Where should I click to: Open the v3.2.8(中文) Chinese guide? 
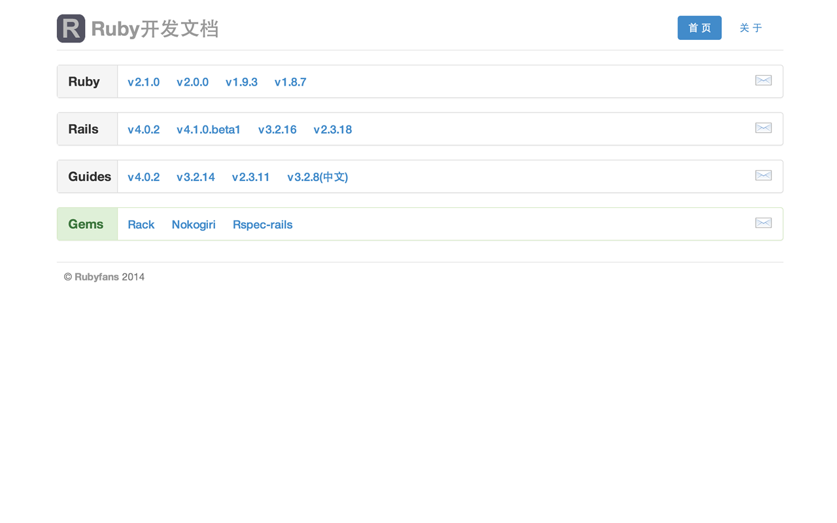tap(317, 177)
